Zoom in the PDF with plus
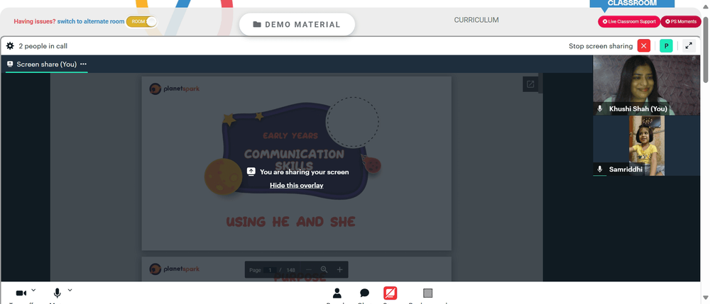Viewport: 710px width, 304px height. click(339, 270)
